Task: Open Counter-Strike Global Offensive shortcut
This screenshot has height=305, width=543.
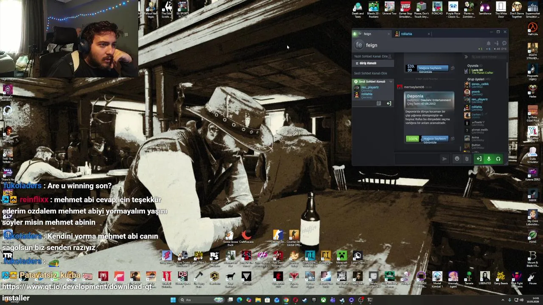Action: click(x=294, y=238)
